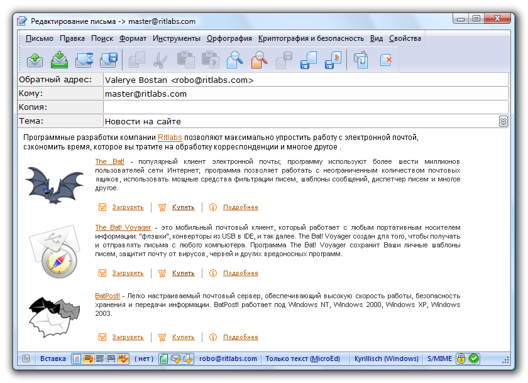Click into the Кому address field
This screenshot has height=383, width=528.
pyautogui.click(x=305, y=94)
